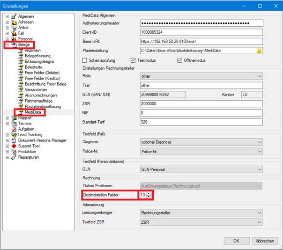This screenshot has height=250, width=283.
Task: Click the Reparaturen wrench icon
Action: pos(14,157)
